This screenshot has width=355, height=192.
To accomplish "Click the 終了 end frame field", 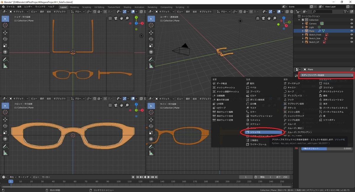I will tap(281, 177).
